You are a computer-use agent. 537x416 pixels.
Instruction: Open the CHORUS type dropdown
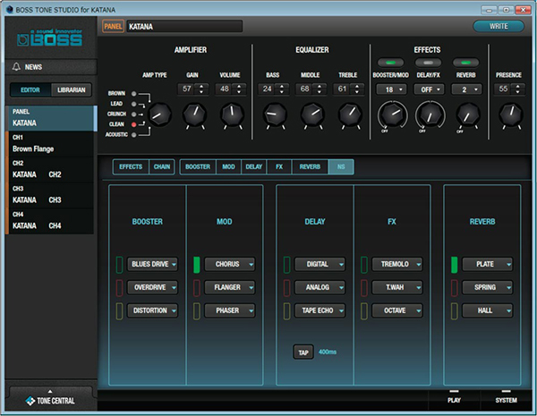click(x=230, y=264)
